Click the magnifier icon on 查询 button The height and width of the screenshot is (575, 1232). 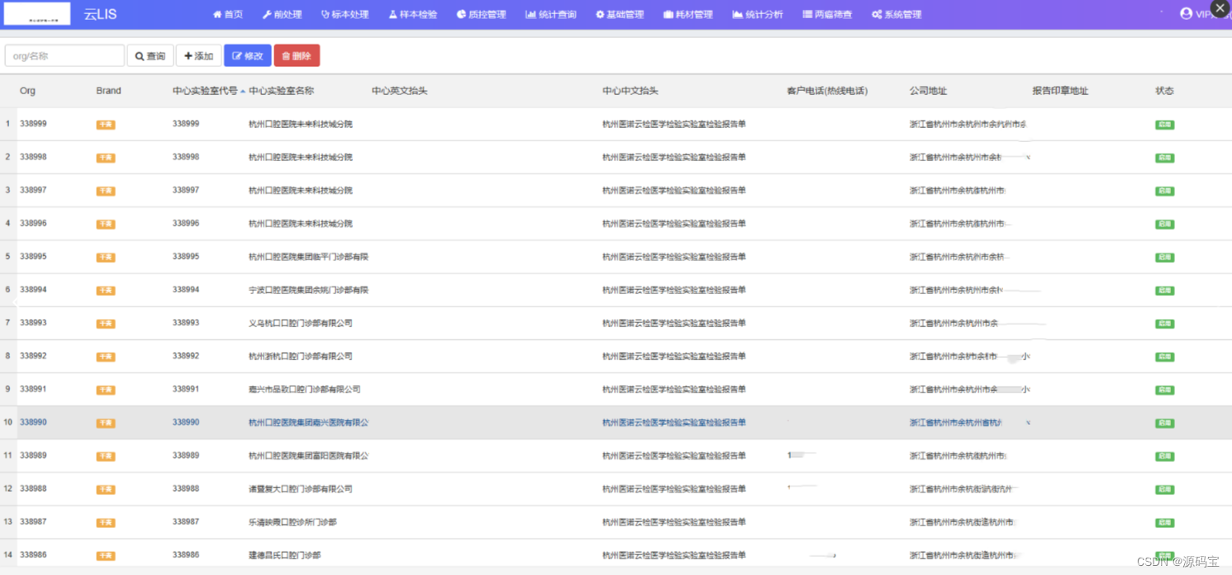[x=139, y=55]
